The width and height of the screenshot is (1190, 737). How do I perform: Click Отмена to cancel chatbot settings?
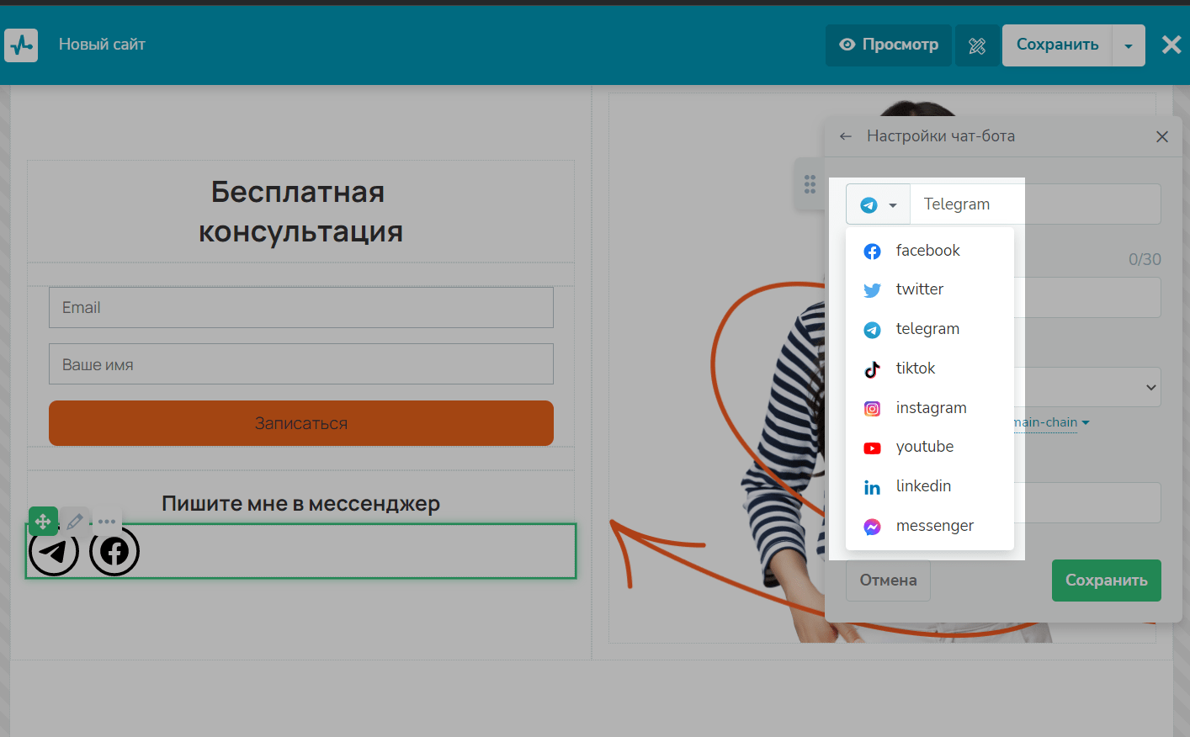(x=888, y=581)
